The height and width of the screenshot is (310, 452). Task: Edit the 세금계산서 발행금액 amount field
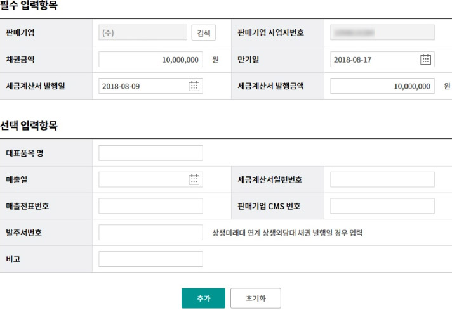[x=382, y=86]
